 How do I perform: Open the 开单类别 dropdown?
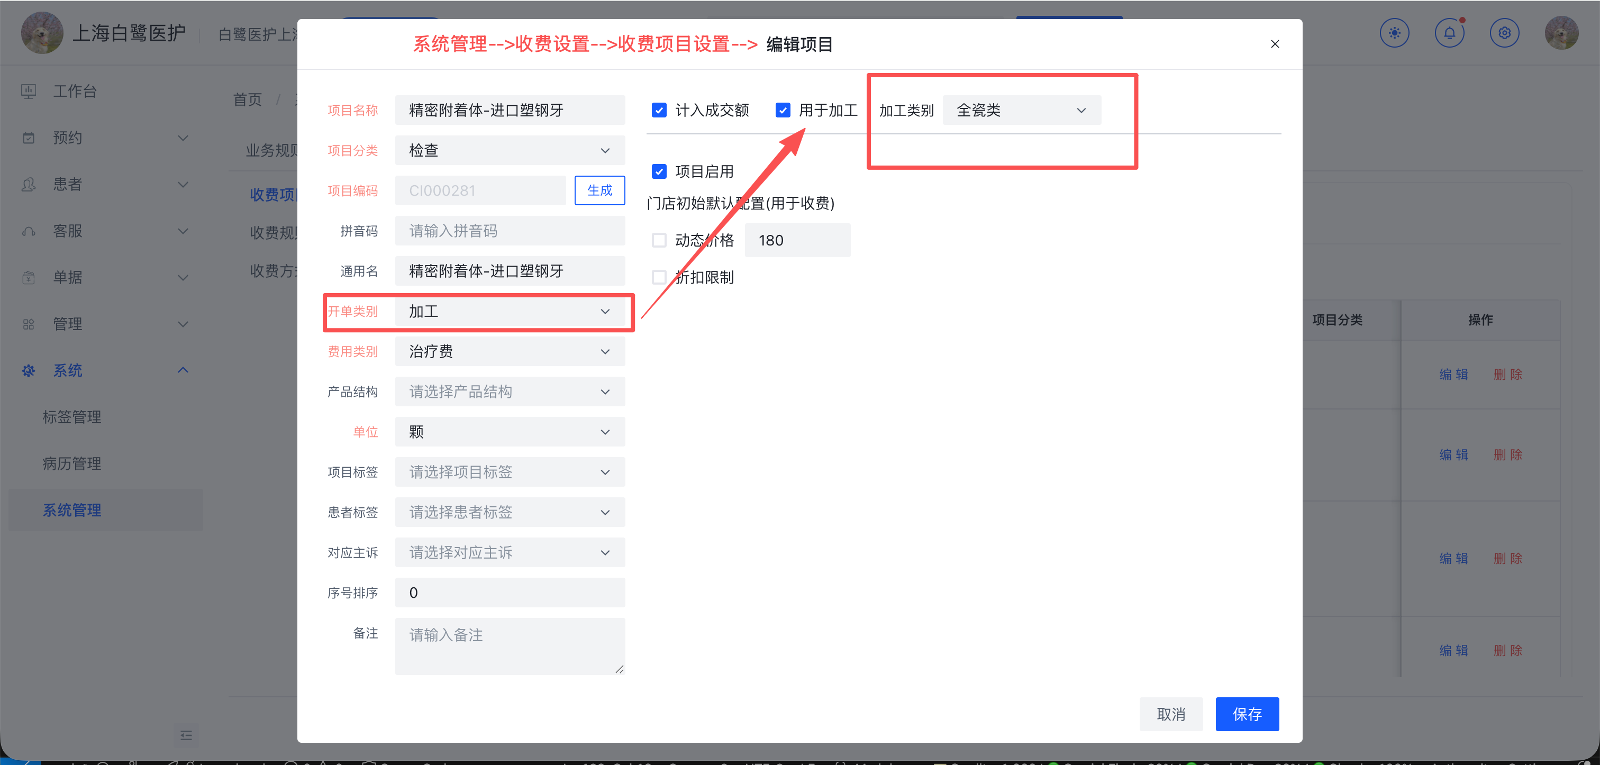(x=510, y=311)
